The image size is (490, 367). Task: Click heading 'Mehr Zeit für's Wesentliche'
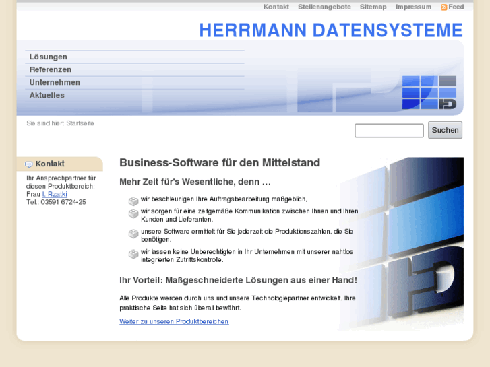click(x=195, y=182)
